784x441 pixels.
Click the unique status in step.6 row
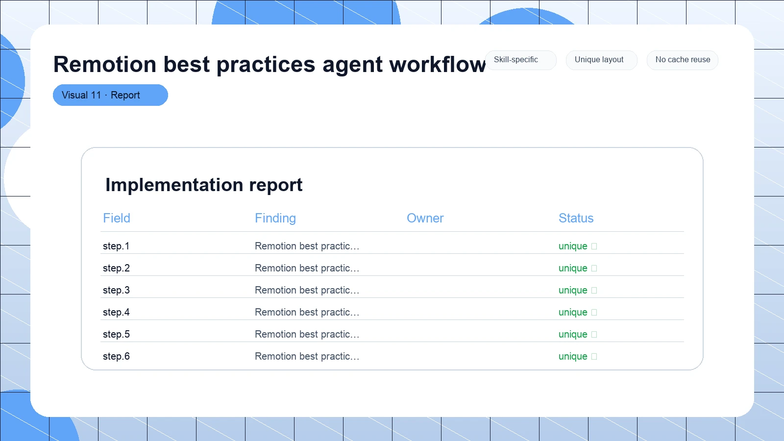coord(578,356)
